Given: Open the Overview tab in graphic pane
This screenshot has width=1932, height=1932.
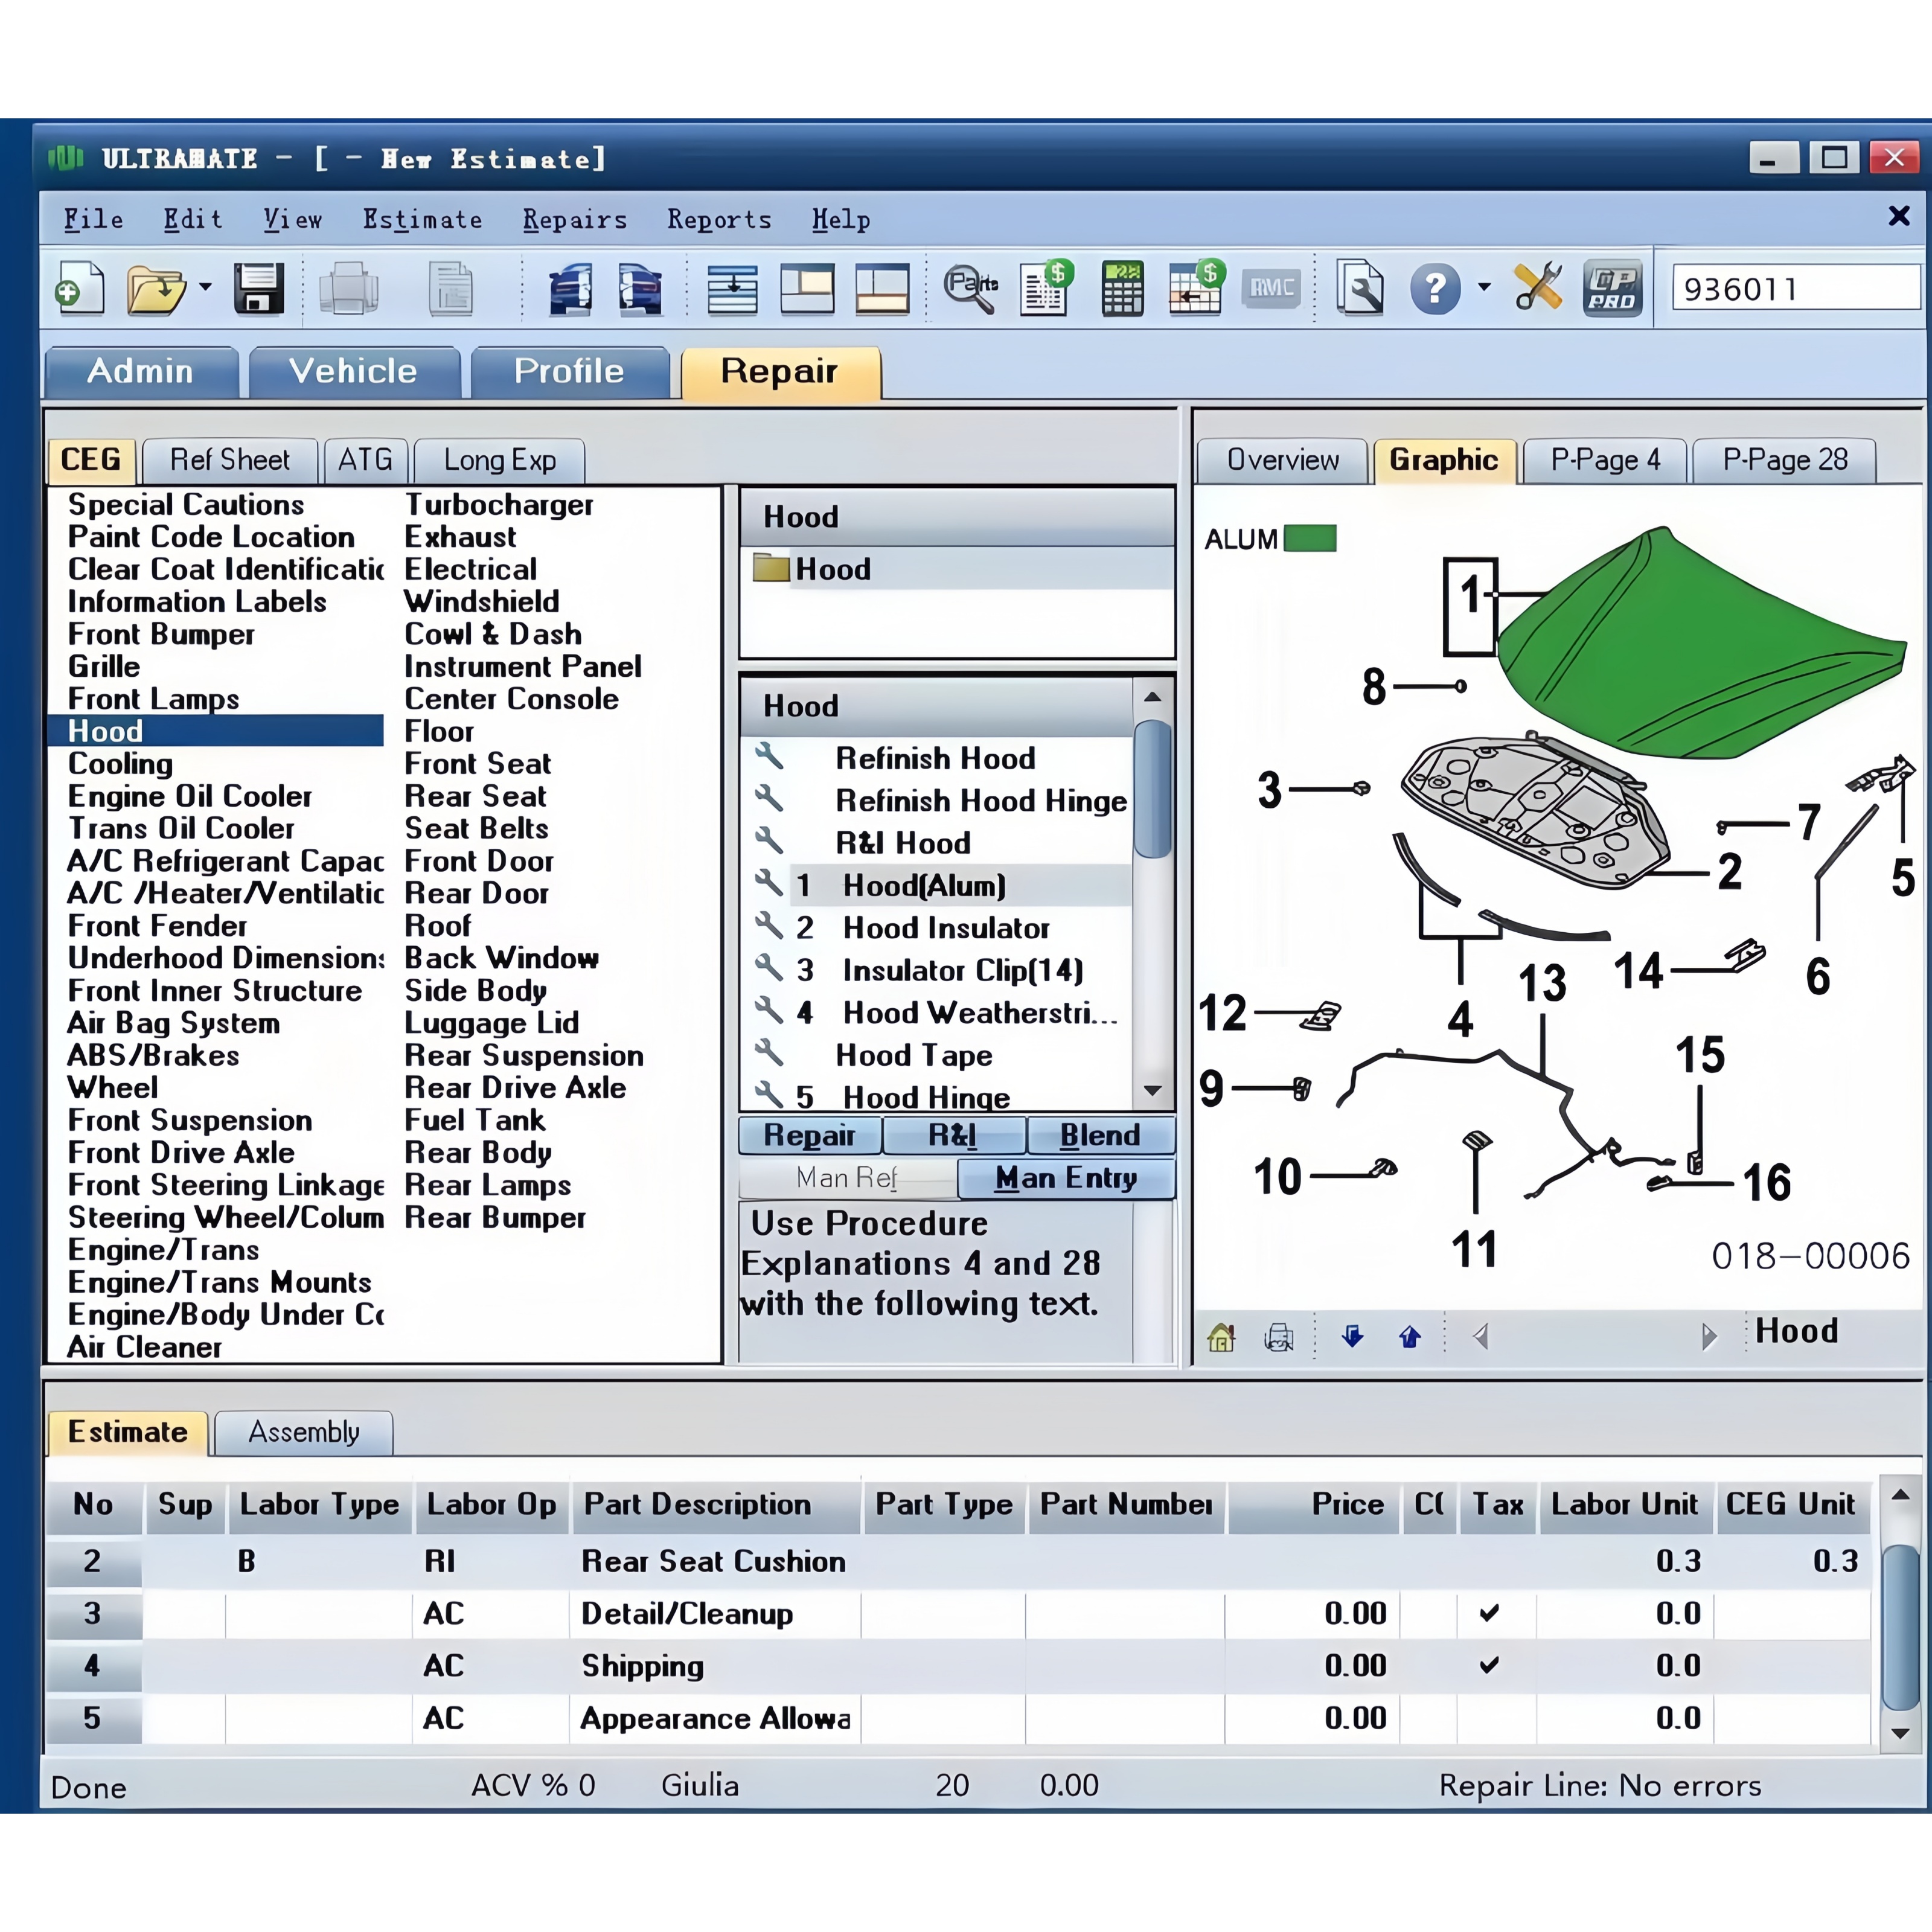Looking at the screenshot, I should pyautogui.click(x=1282, y=460).
